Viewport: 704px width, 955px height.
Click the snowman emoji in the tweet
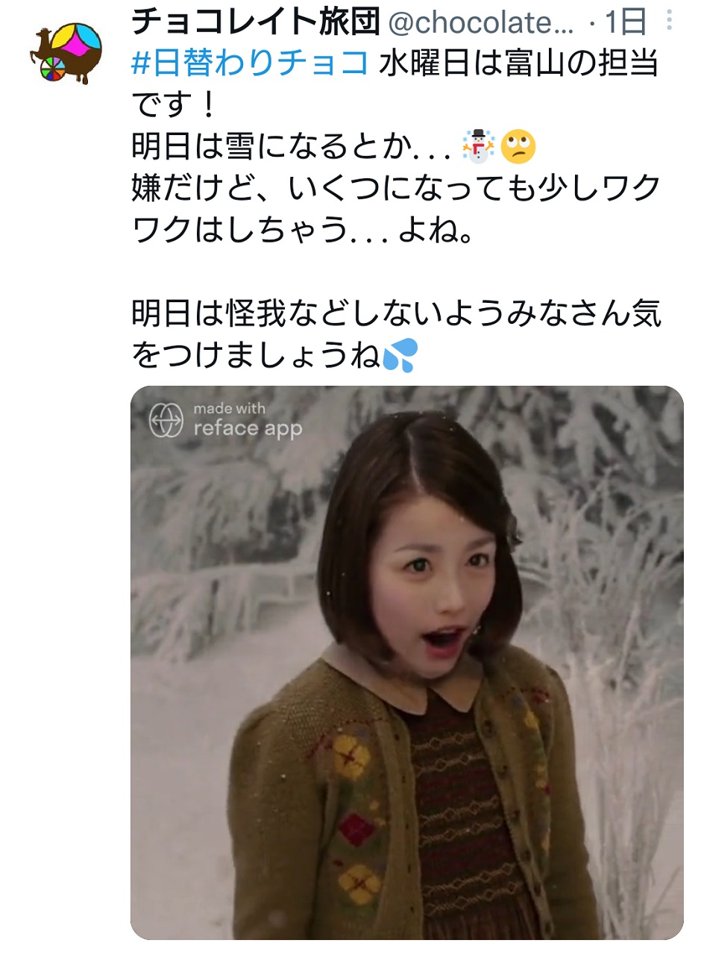pos(478,146)
